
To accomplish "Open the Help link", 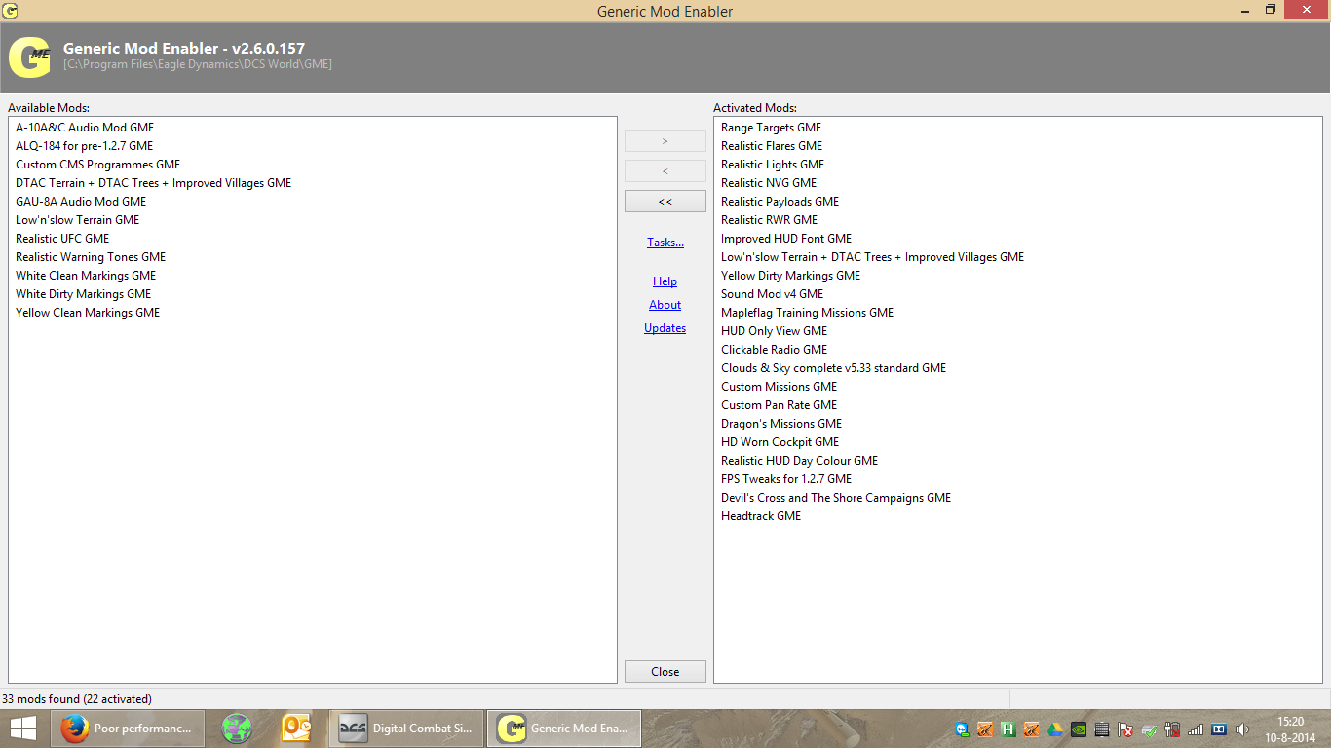I will pyautogui.click(x=665, y=281).
